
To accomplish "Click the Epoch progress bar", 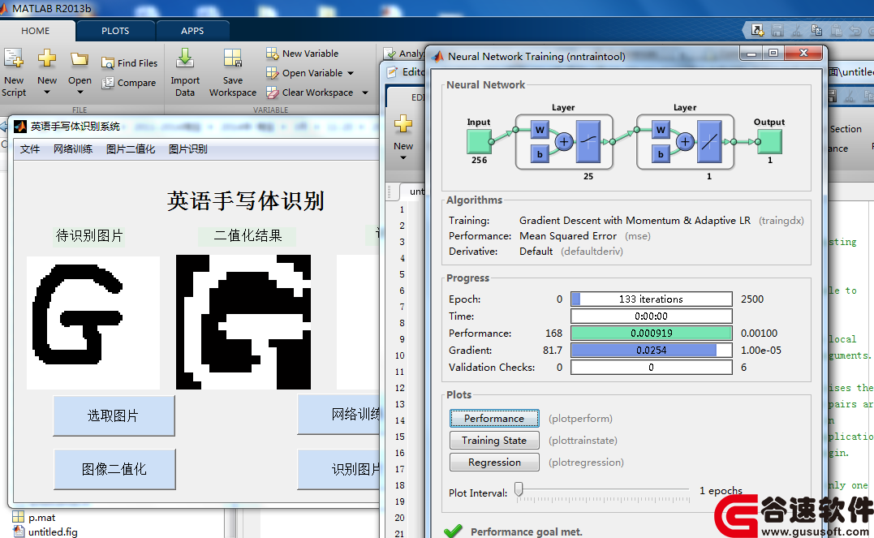I will click(651, 299).
